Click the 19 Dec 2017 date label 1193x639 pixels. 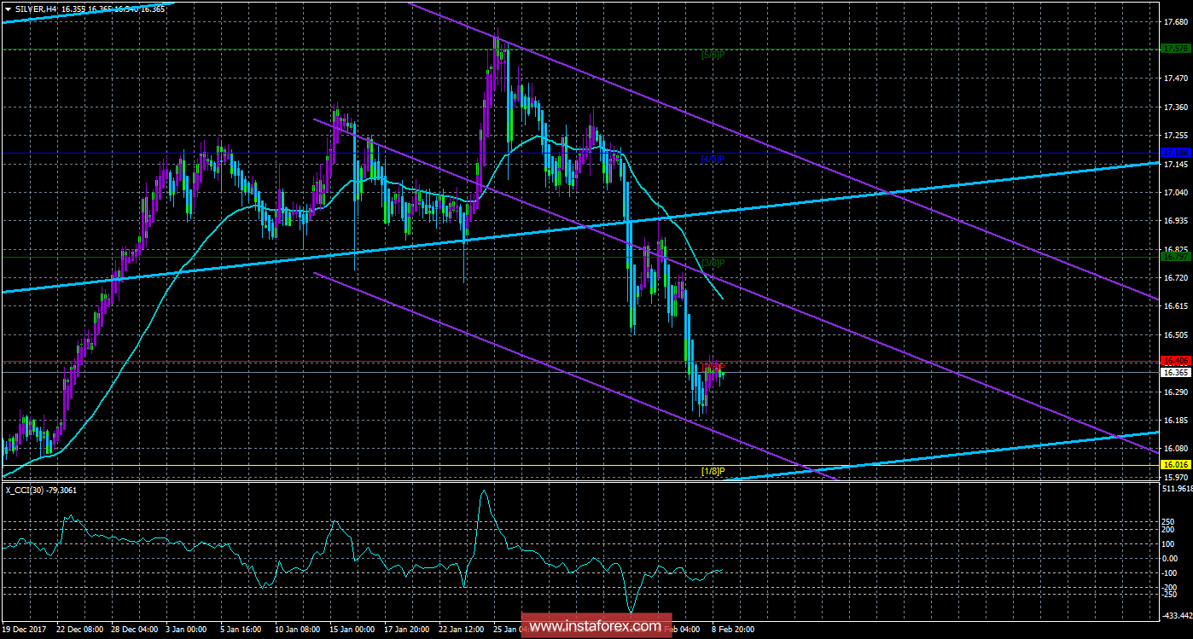coord(26,630)
